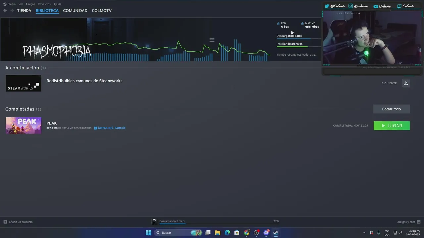Open NOTAS DEL PARCHE for PEAK
The height and width of the screenshot is (238, 424).
[110, 128]
